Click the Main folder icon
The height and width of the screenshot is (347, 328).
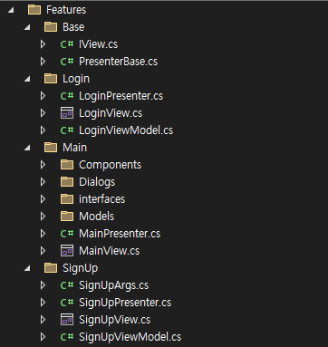pos(51,148)
